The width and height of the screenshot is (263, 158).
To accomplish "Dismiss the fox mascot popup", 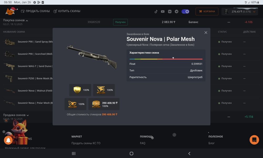I will [x=6, y=120].
